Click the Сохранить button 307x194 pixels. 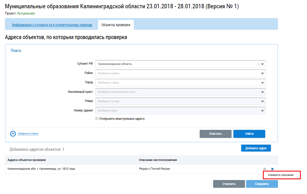click(262, 184)
